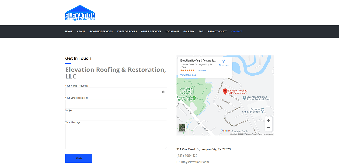The image size is (339, 168).
Task: Switch to satellite view thumbnail on map
Action: (x=182, y=128)
